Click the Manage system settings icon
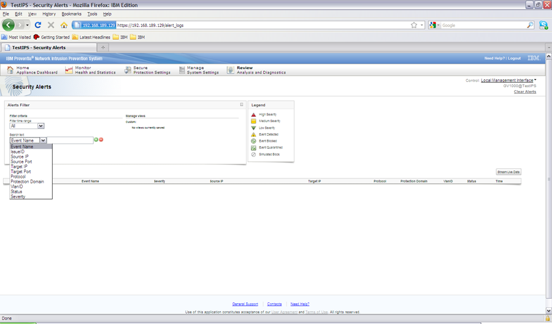 click(182, 70)
